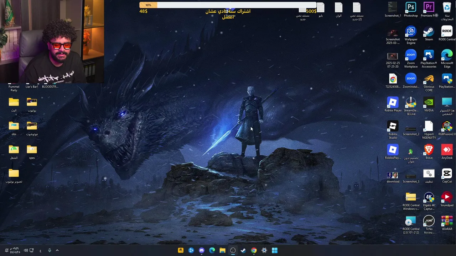Viewport: 456px width, 256px height.
Task: Select the Recycle Bin desktop icon
Action: click(x=447, y=11)
